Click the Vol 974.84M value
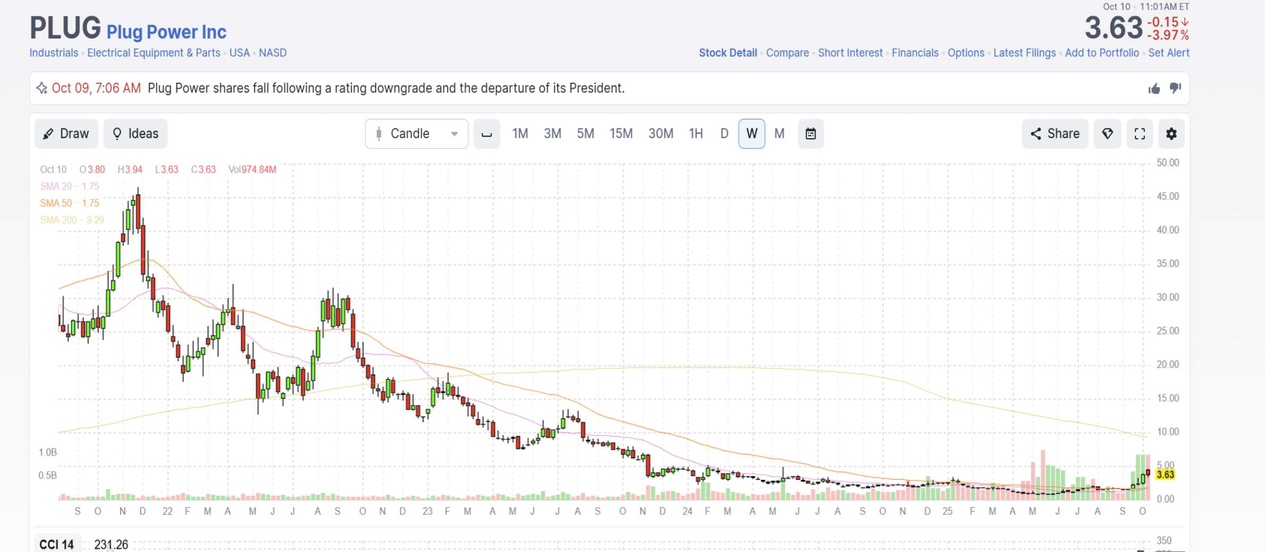This screenshot has height=552, width=1265. (x=252, y=170)
